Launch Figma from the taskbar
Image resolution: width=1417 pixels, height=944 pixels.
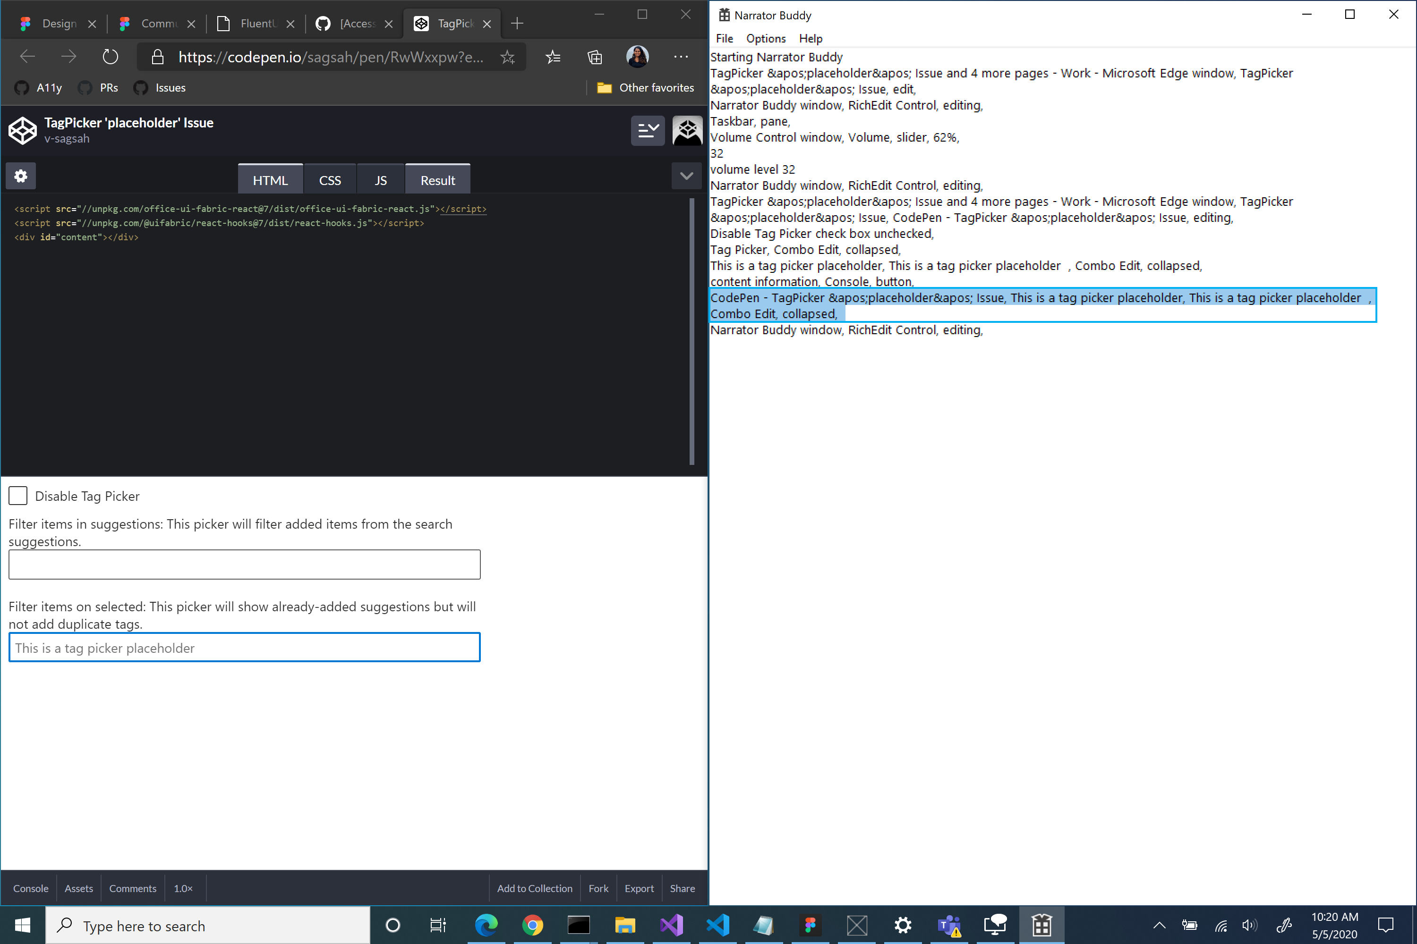pyautogui.click(x=811, y=925)
